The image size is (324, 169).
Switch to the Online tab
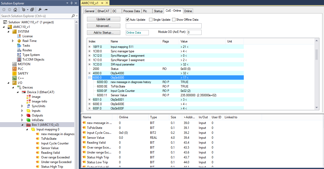(x=188, y=11)
